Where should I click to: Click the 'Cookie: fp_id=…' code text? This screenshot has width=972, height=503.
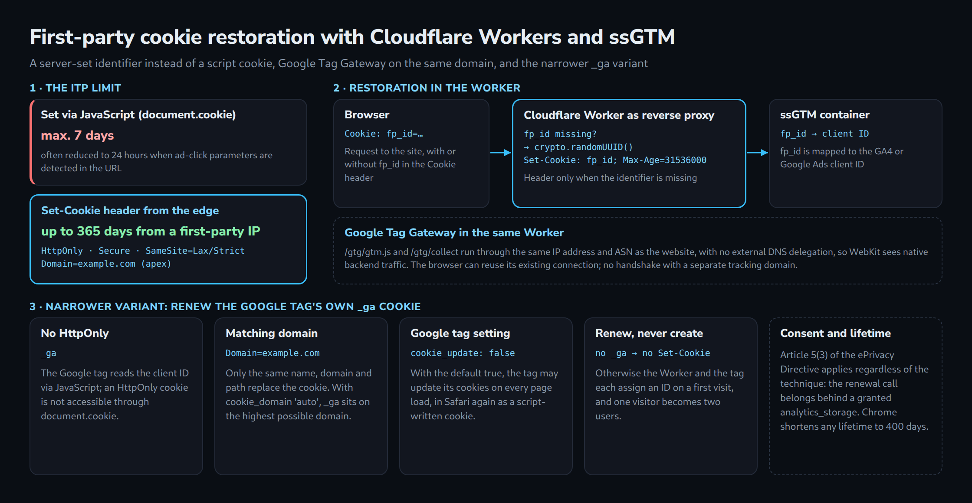pos(384,134)
